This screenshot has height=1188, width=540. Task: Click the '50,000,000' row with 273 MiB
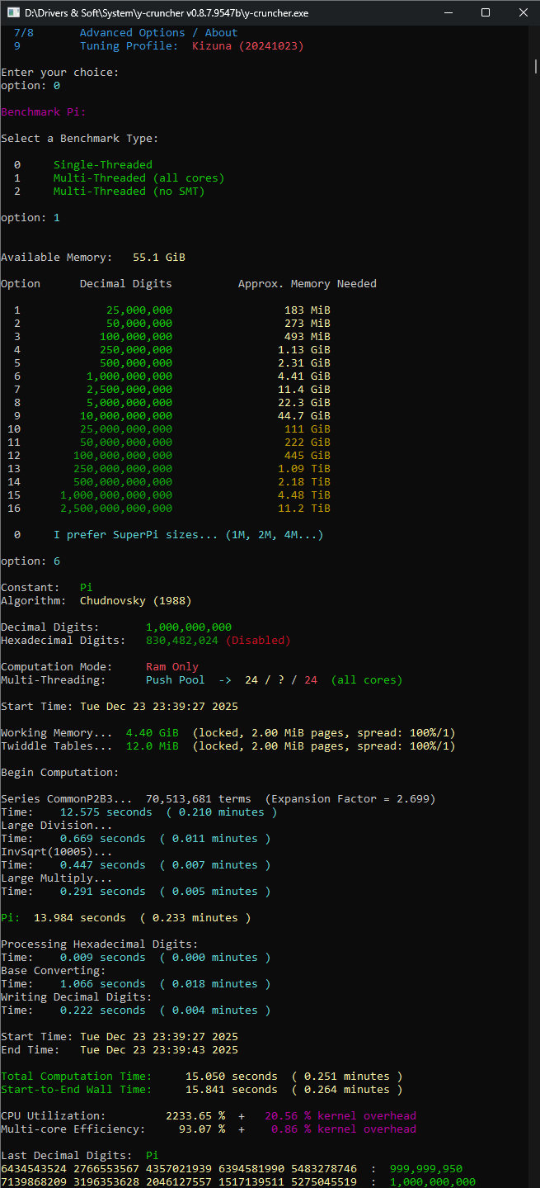pos(171,324)
